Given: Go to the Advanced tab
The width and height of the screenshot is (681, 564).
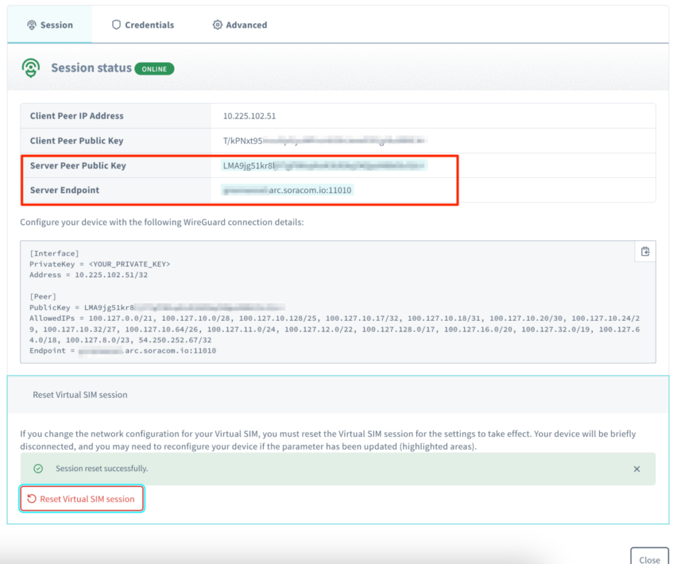Looking at the screenshot, I should pos(239,25).
